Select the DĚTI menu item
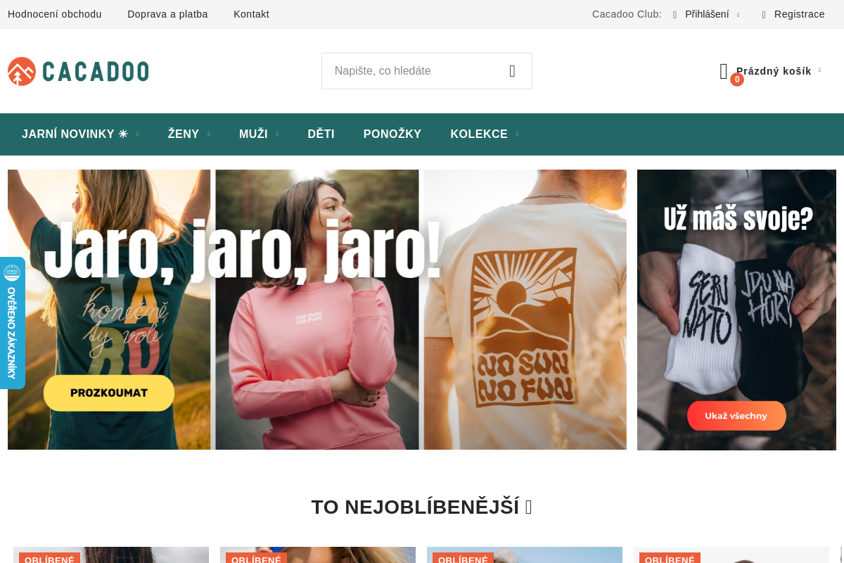The width and height of the screenshot is (844, 563). (321, 134)
